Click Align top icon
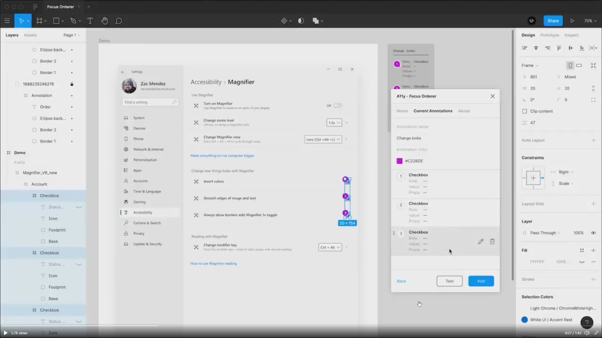The width and height of the screenshot is (602, 338). click(x=559, y=48)
